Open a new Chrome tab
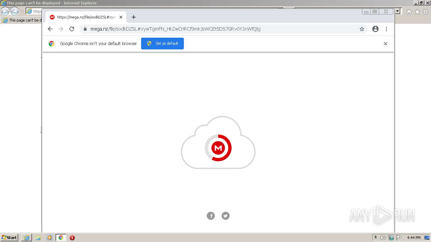This screenshot has height=242, width=431. pyautogui.click(x=134, y=17)
